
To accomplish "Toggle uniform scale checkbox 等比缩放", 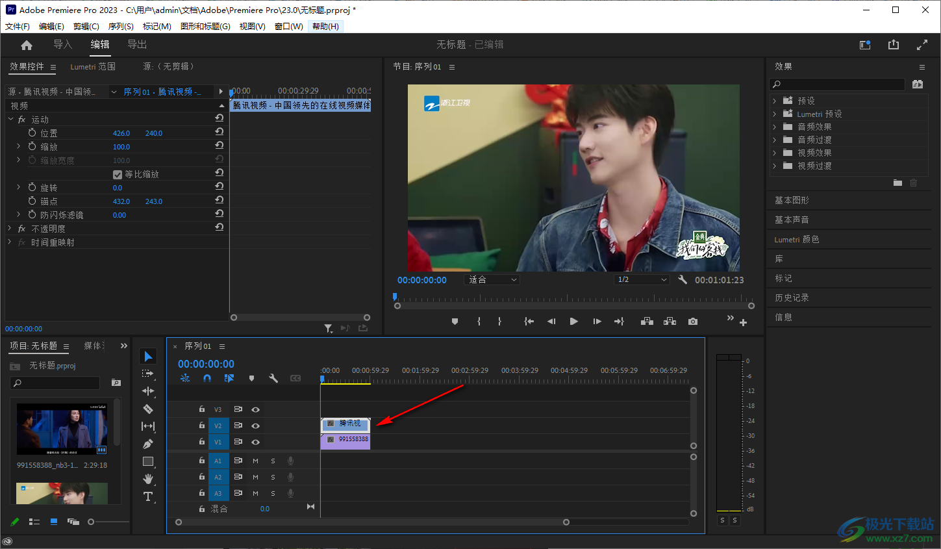I will (x=118, y=174).
